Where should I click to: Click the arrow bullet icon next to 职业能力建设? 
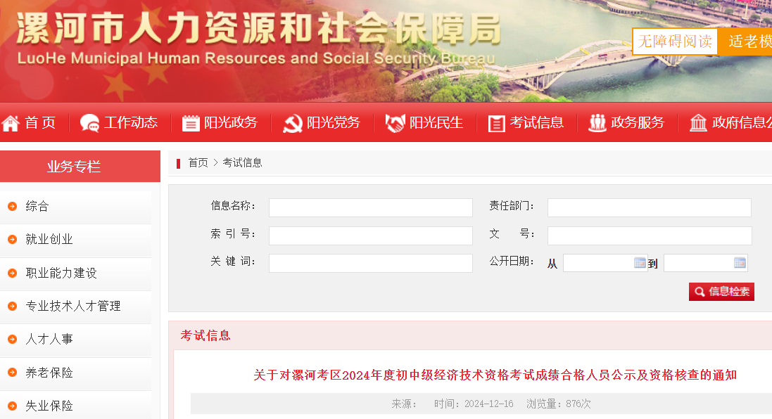tap(12, 273)
